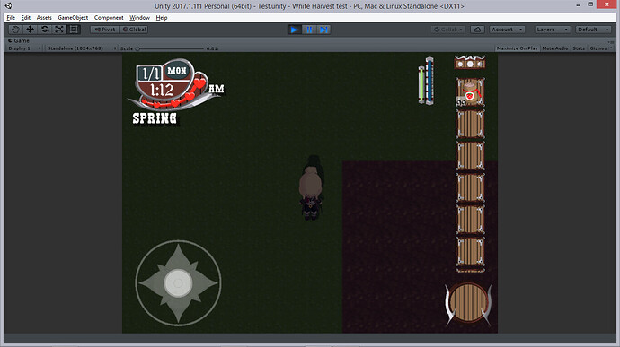This screenshot has height=347, width=620.
Task: Click the Stats button
Action: [x=579, y=48]
